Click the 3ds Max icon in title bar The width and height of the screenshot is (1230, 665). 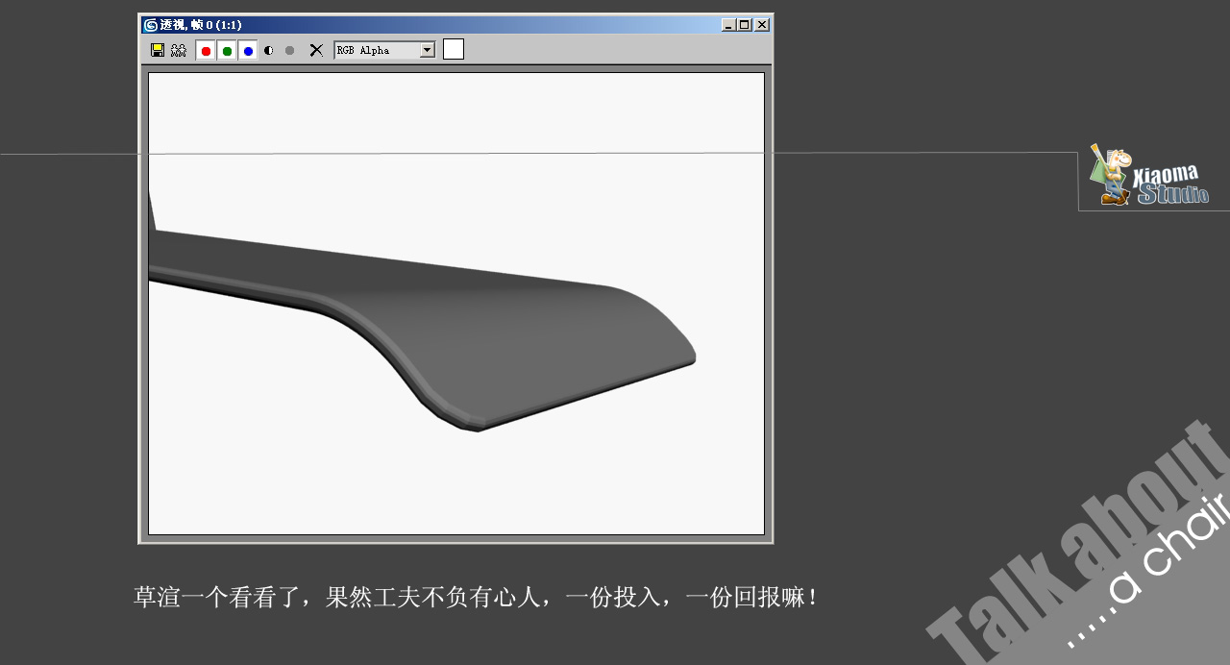pyautogui.click(x=151, y=25)
